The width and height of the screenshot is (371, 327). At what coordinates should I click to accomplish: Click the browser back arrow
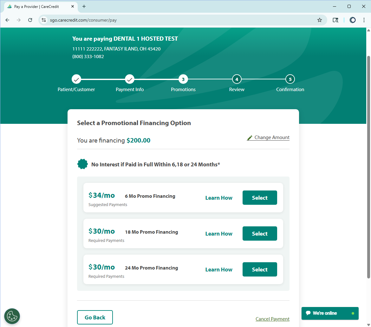(x=7, y=20)
